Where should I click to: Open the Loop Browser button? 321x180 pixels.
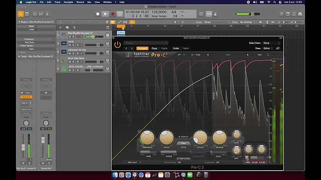click(x=294, y=14)
